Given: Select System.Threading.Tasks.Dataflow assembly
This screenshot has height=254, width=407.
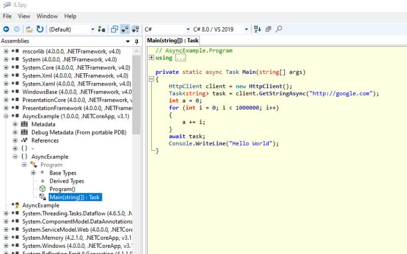Looking at the screenshot, I should (x=77, y=213).
